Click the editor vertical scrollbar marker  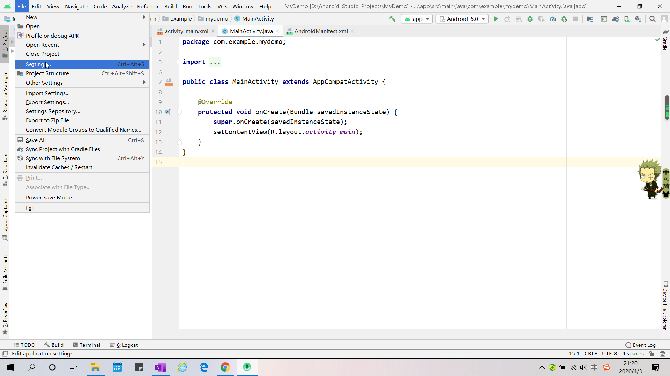pos(667,108)
